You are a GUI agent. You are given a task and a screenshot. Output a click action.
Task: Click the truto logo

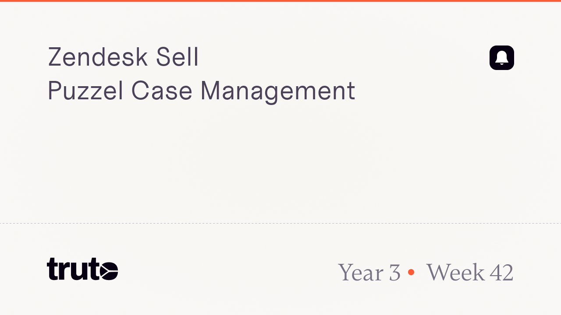tap(82, 269)
